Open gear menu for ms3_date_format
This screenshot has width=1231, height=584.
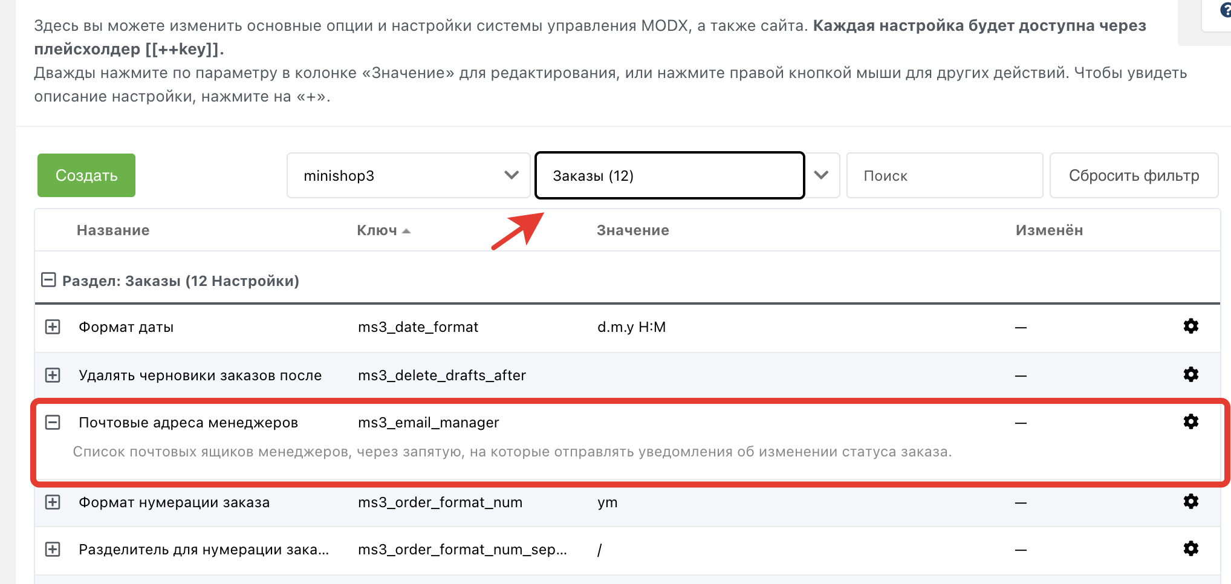pyautogui.click(x=1190, y=326)
